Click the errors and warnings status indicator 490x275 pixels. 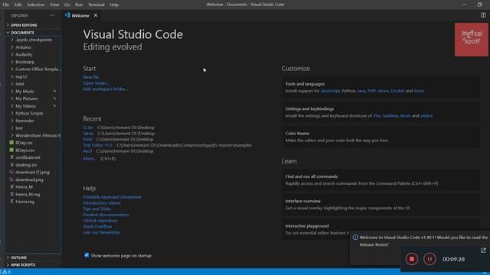[5, 272]
